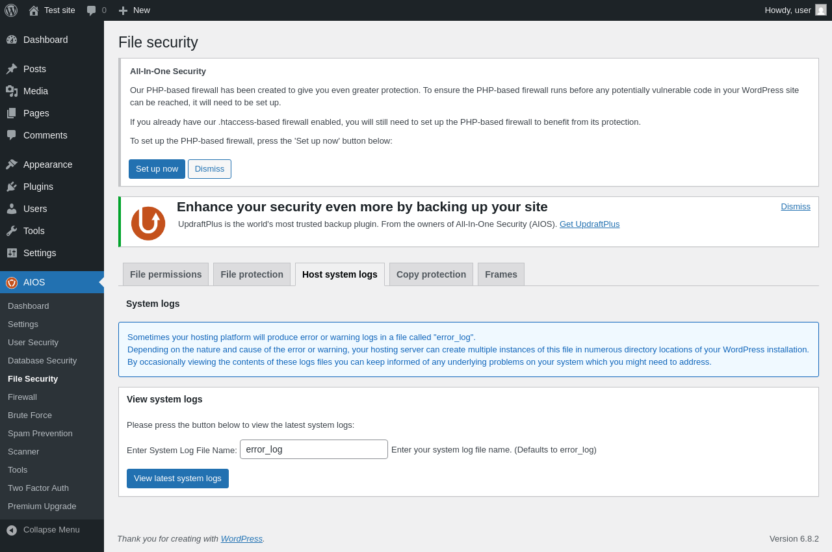Open Plugins via the plug icon

(12, 187)
